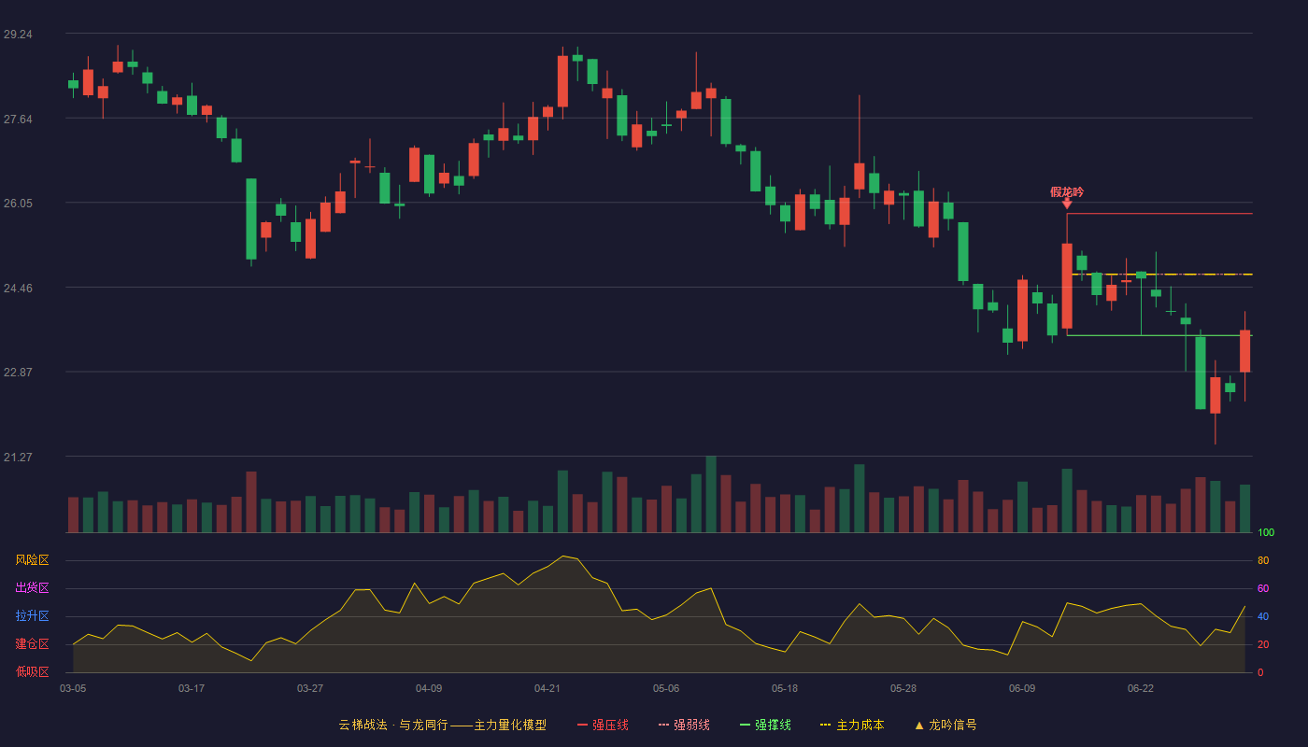
Task: Click the purple 60 indicator scale value
Action: click(x=1263, y=588)
